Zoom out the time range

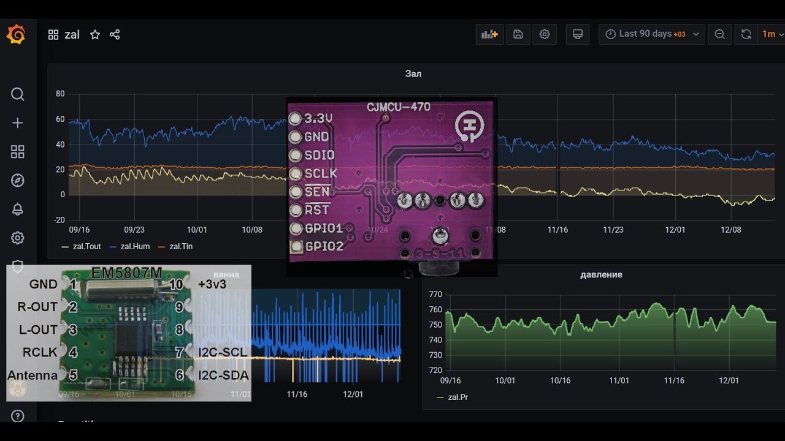click(x=720, y=34)
